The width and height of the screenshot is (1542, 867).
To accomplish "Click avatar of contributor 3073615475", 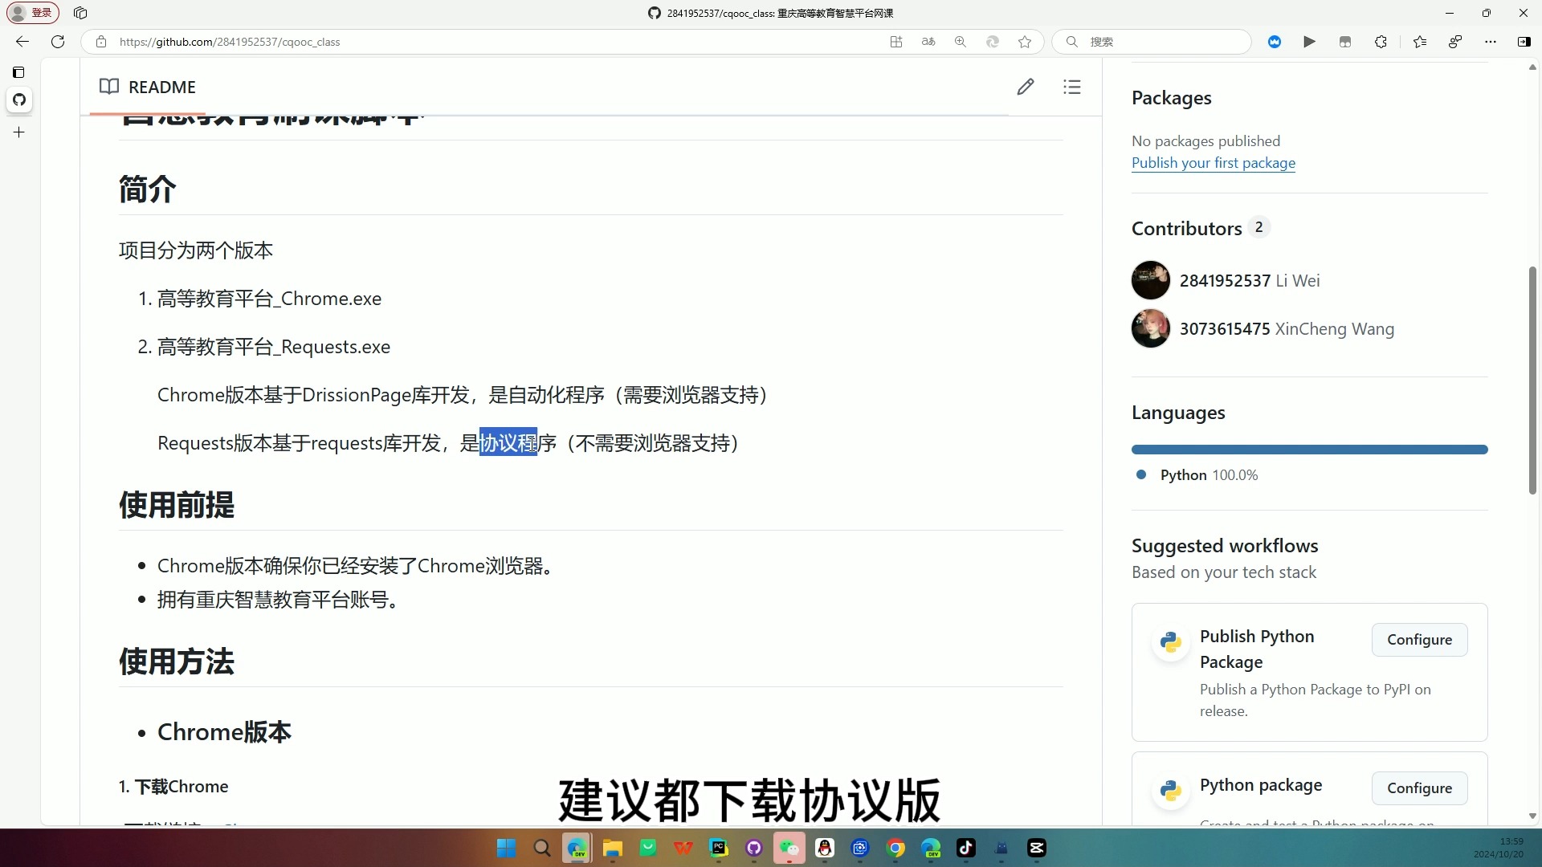I will coord(1151,328).
